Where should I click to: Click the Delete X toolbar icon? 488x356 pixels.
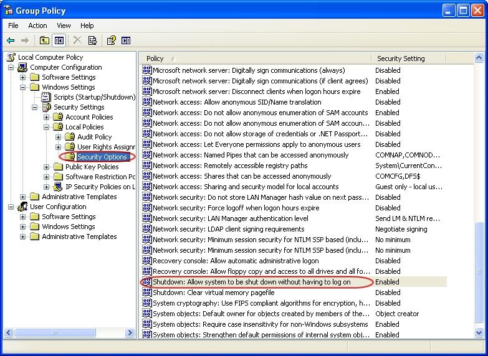coord(77,40)
